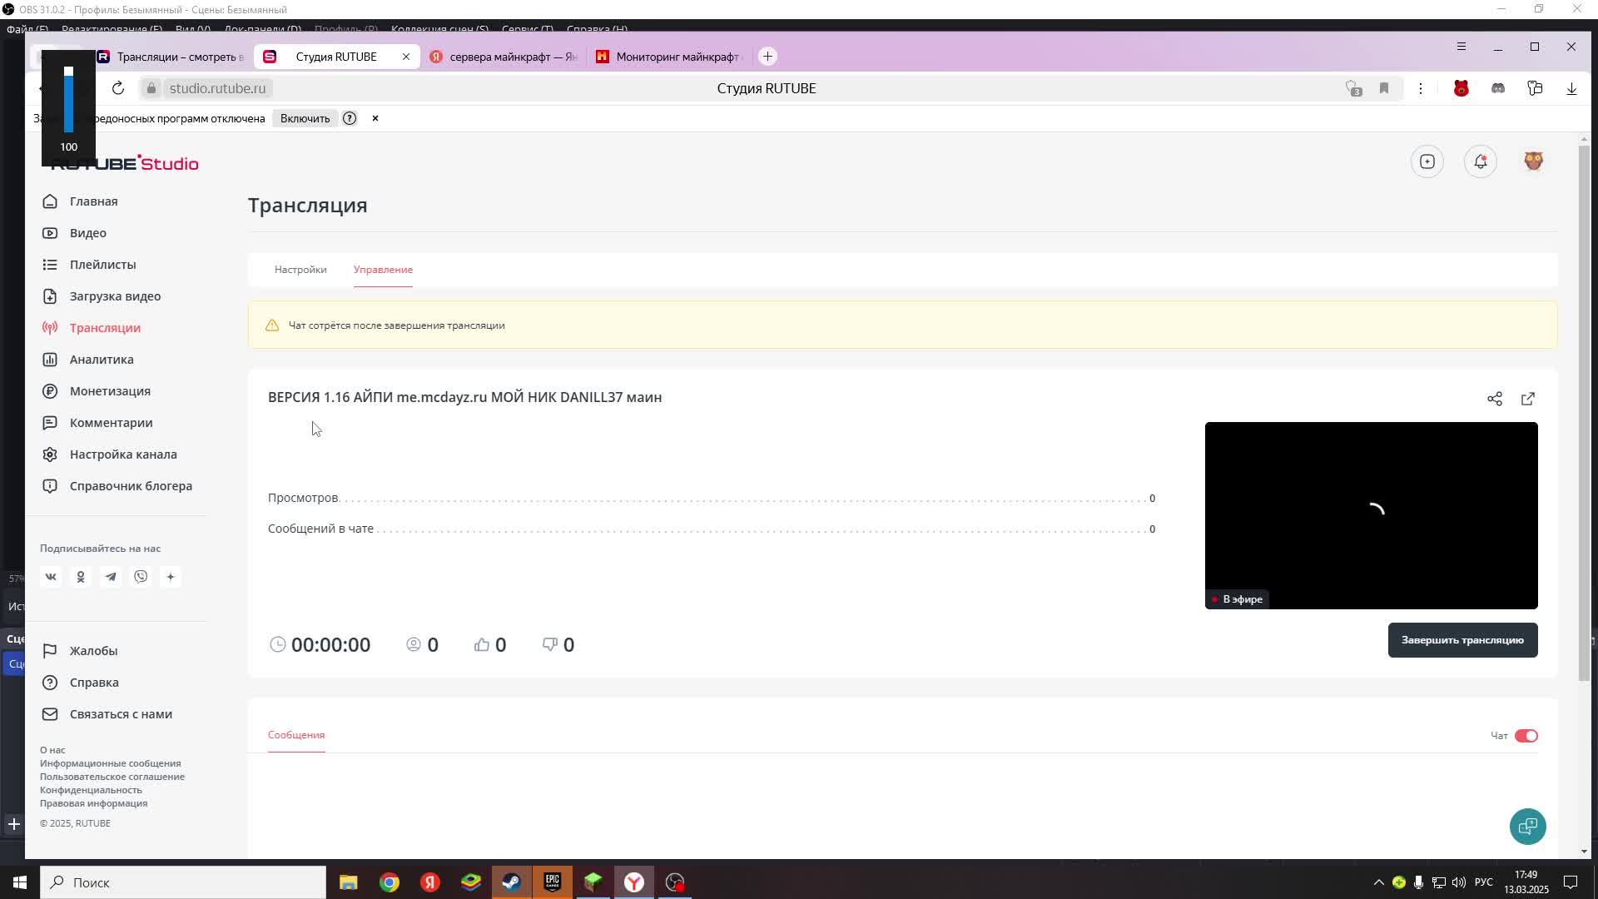
Task: Open the browser hamburger tabs menu
Action: pos(1461,47)
